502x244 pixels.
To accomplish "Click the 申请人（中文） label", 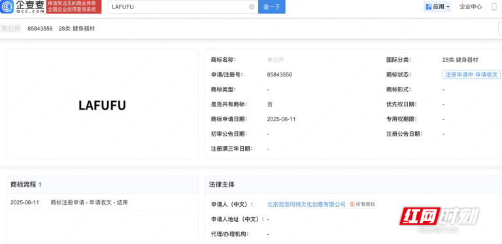I will click(x=232, y=204).
